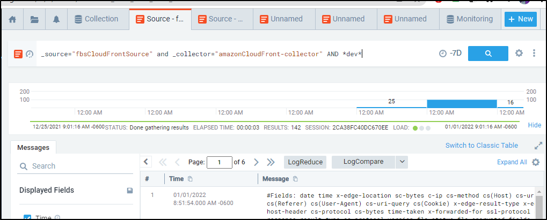This screenshot has height=220, width=547.
Task: Open the third Unnamed tab
Action: click(x=407, y=19)
